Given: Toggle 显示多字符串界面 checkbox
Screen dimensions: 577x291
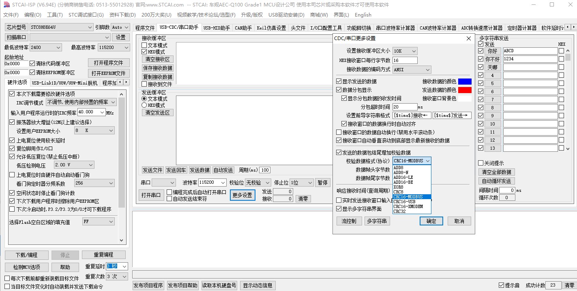Looking at the screenshot, I should [339, 209].
